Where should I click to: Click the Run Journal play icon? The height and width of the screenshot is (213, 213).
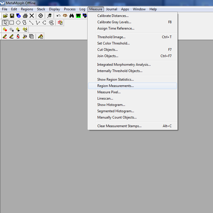[18, 29]
